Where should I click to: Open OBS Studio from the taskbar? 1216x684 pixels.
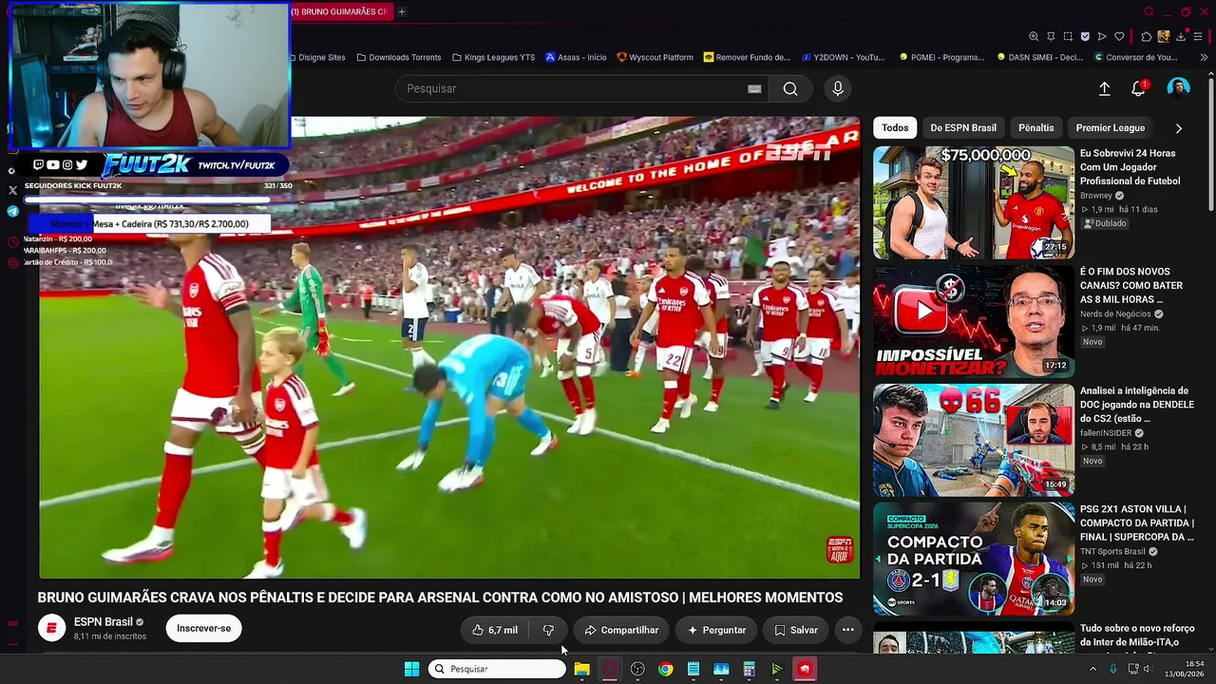click(637, 669)
